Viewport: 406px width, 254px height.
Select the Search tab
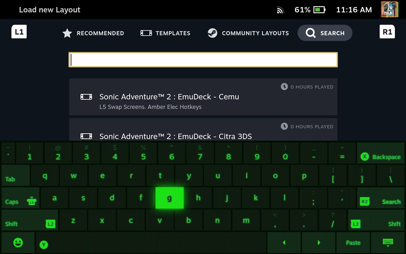(325, 33)
